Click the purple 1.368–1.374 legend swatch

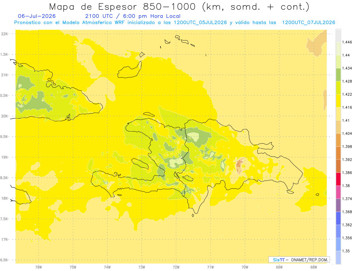(x=338, y=205)
